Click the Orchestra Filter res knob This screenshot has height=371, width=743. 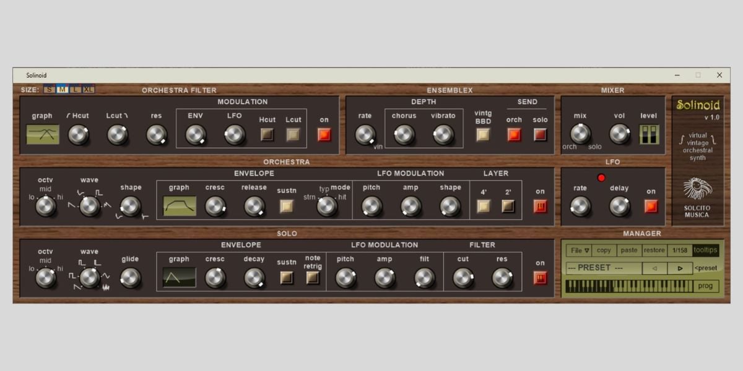tap(157, 134)
